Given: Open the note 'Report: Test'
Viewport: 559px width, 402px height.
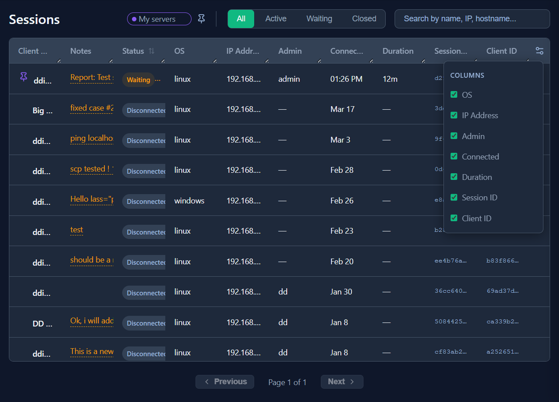Looking at the screenshot, I should [x=92, y=77].
